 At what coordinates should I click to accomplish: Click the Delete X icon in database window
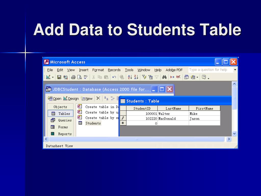[98, 98]
